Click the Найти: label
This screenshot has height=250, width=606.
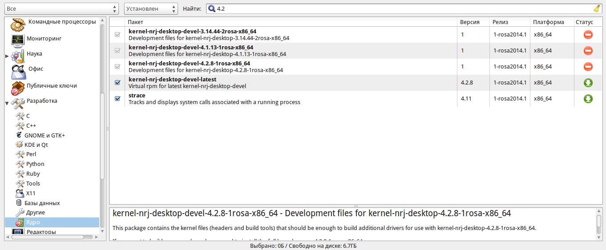click(x=192, y=8)
